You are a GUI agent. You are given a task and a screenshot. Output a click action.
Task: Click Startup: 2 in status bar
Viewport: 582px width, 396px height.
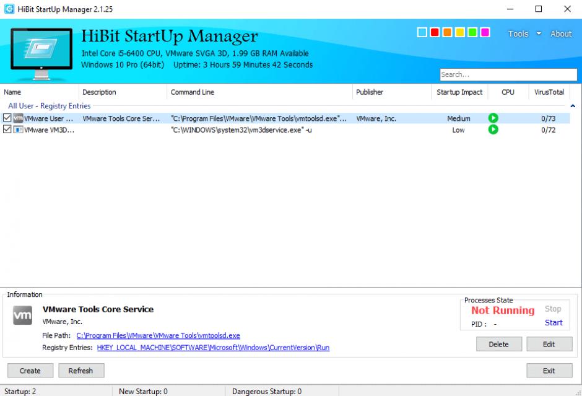(x=20, y=392)
